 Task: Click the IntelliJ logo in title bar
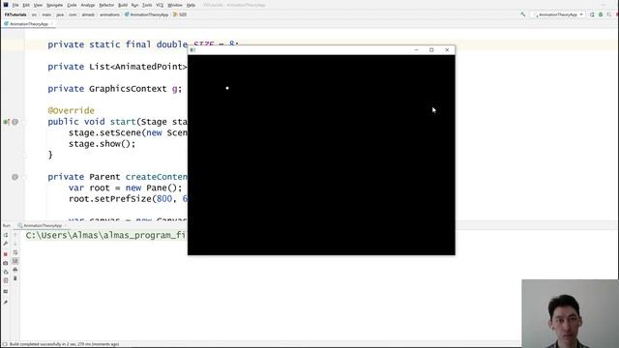[x=6, y=5]
